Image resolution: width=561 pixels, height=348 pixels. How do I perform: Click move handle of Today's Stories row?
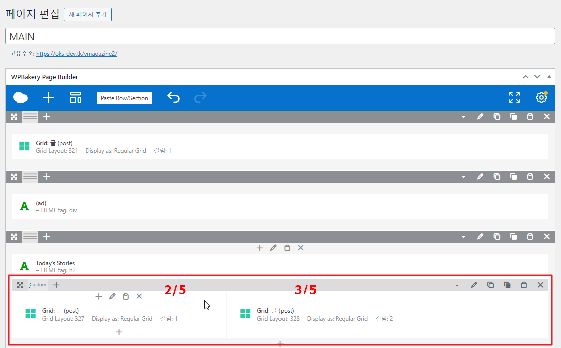14,237
